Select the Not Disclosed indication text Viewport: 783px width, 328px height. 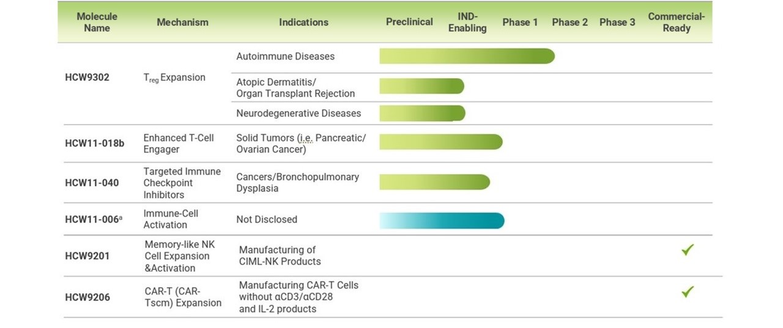[x=267, y=219]
